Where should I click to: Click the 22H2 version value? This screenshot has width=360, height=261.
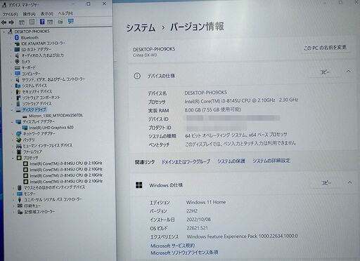[x=192, y=210]
